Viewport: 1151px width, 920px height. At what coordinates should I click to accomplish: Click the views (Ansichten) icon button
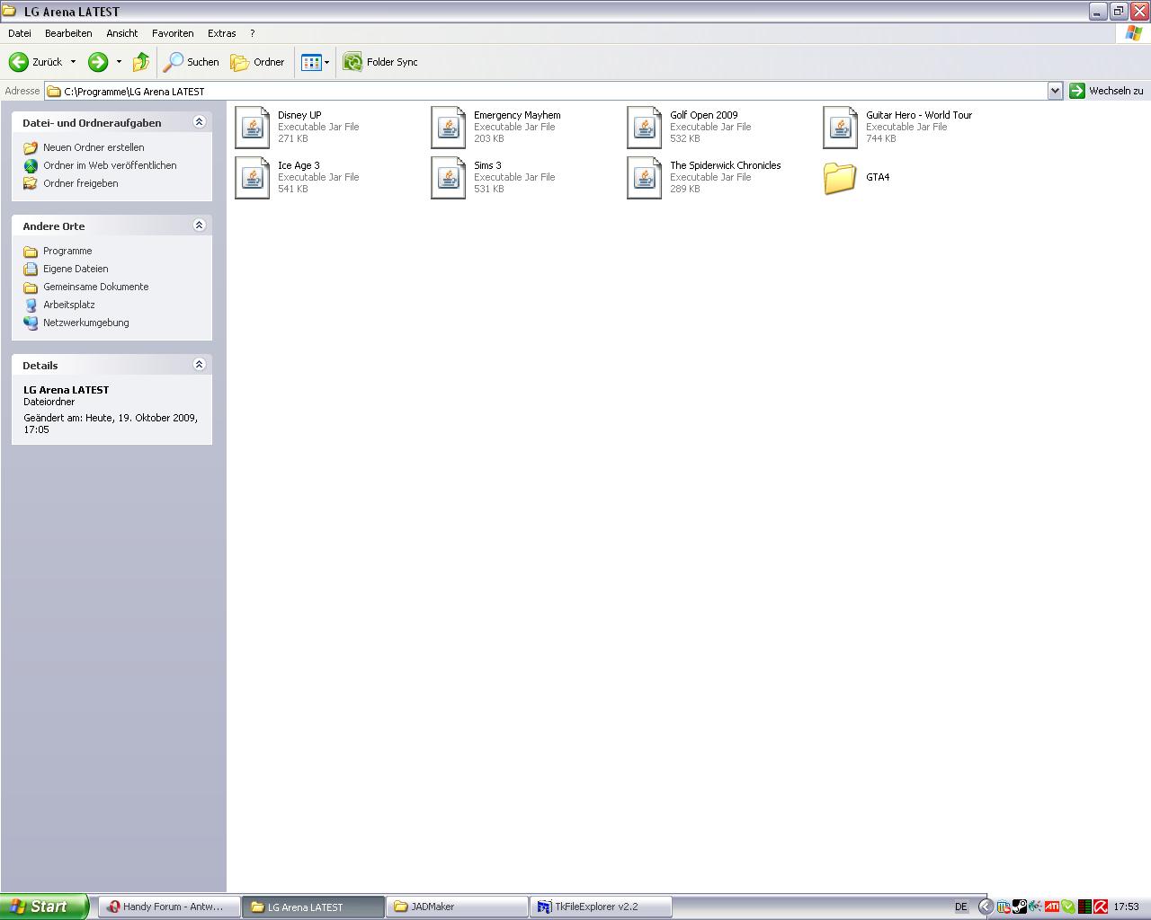311,62
